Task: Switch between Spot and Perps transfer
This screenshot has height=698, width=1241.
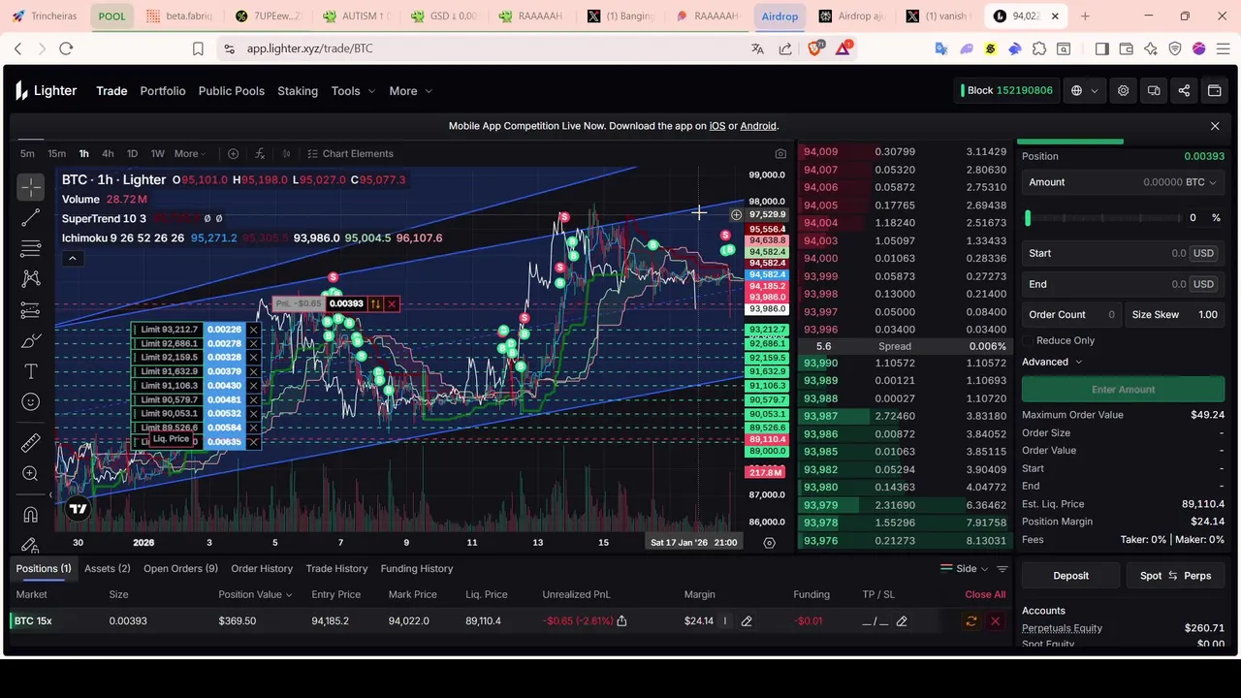Action: [x=1175, y=576]
